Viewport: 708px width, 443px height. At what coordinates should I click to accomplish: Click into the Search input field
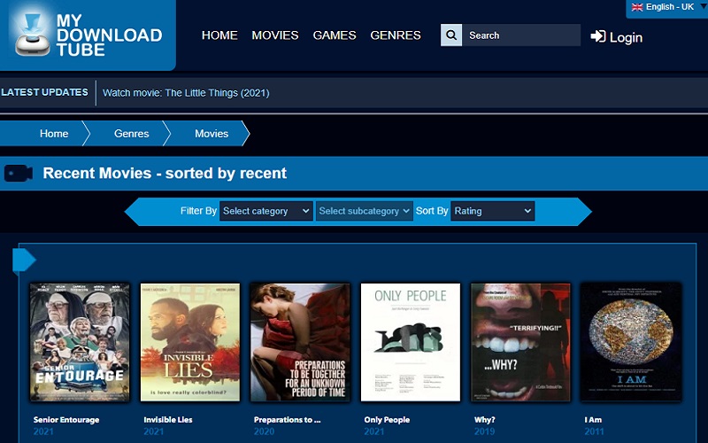521,35
